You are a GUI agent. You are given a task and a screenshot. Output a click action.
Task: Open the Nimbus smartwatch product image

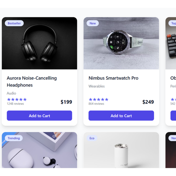coord(121,43)
